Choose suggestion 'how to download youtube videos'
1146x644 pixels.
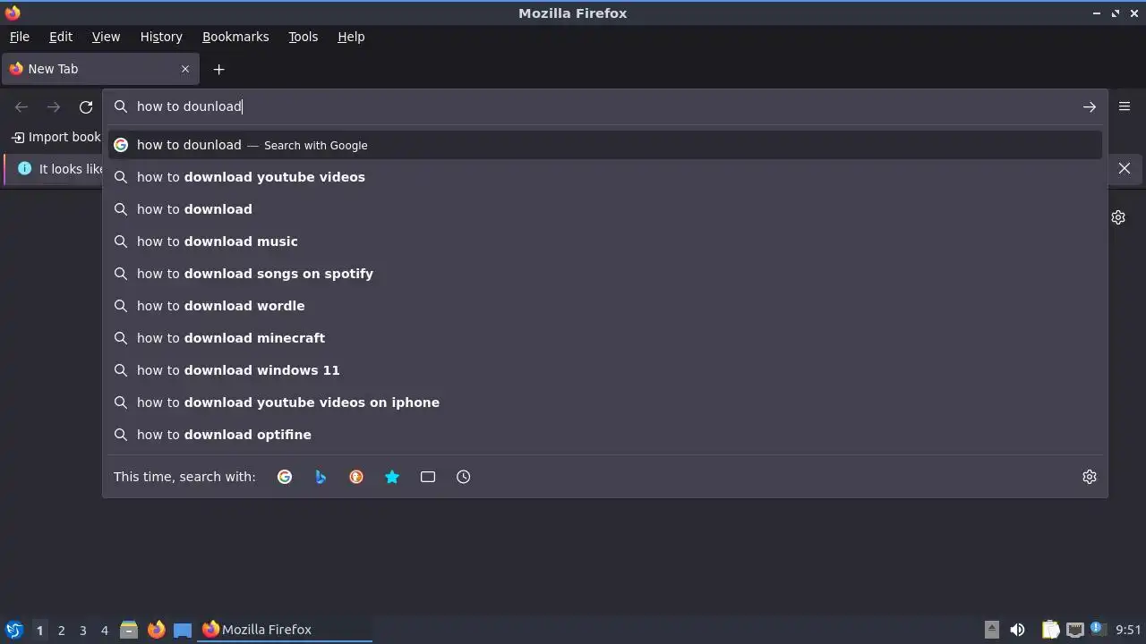(605, 177)
